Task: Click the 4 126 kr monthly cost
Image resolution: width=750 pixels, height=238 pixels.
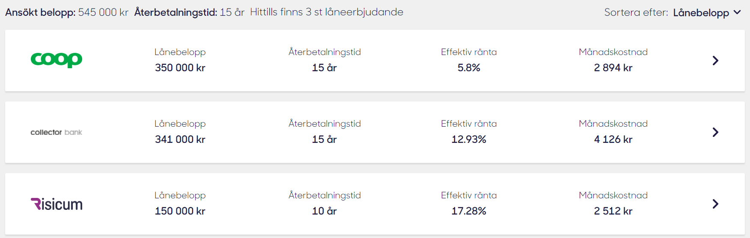Action: 613,139
